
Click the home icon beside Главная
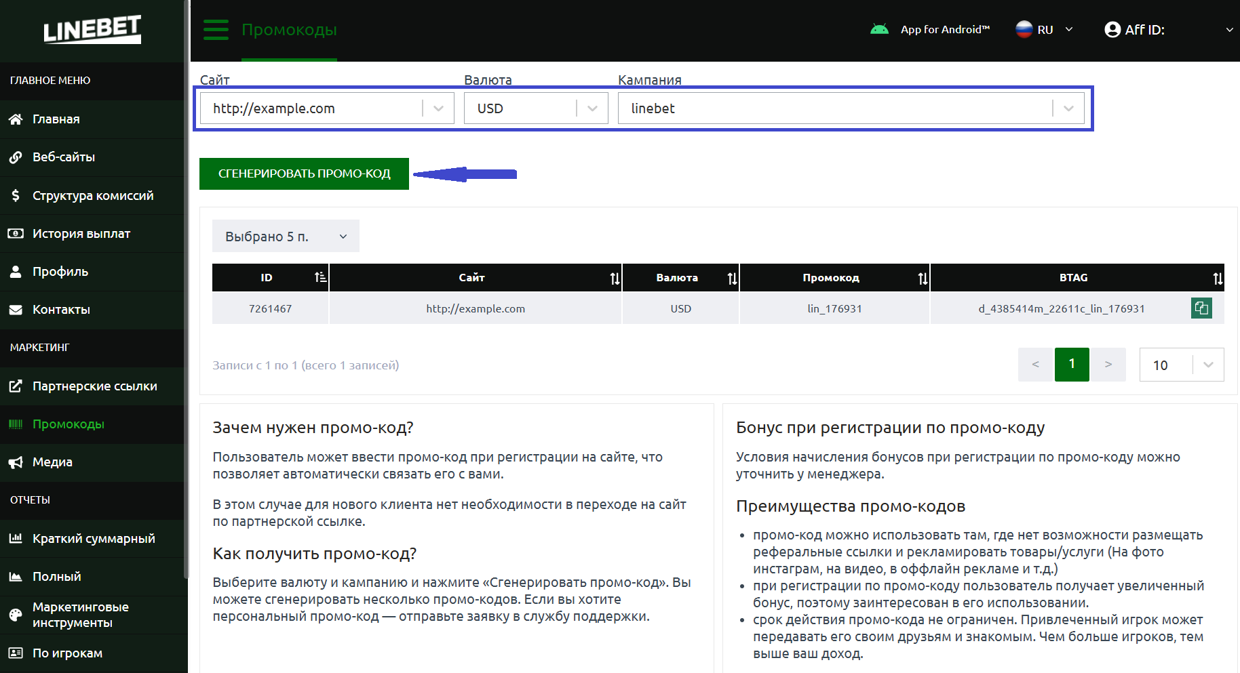[x=16, y=119]
